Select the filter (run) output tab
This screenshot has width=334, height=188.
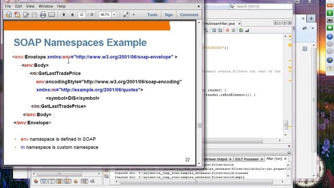274,159
